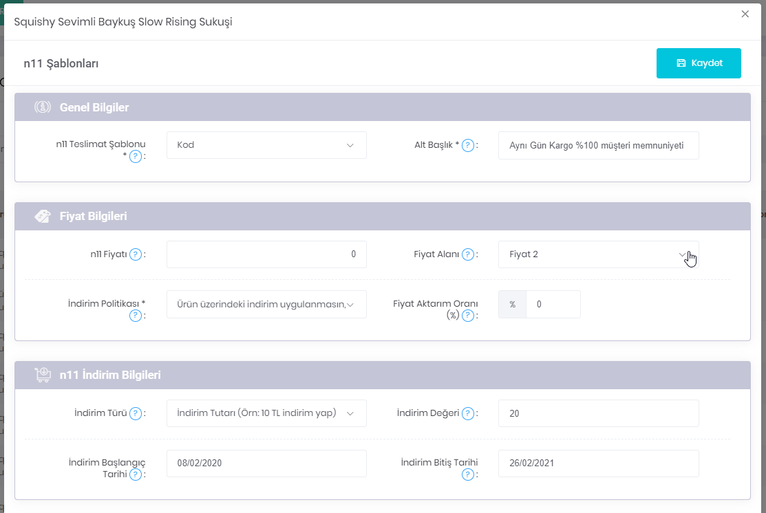
Task: Click help icon next to İndirim Değeri
Action: 468,413
